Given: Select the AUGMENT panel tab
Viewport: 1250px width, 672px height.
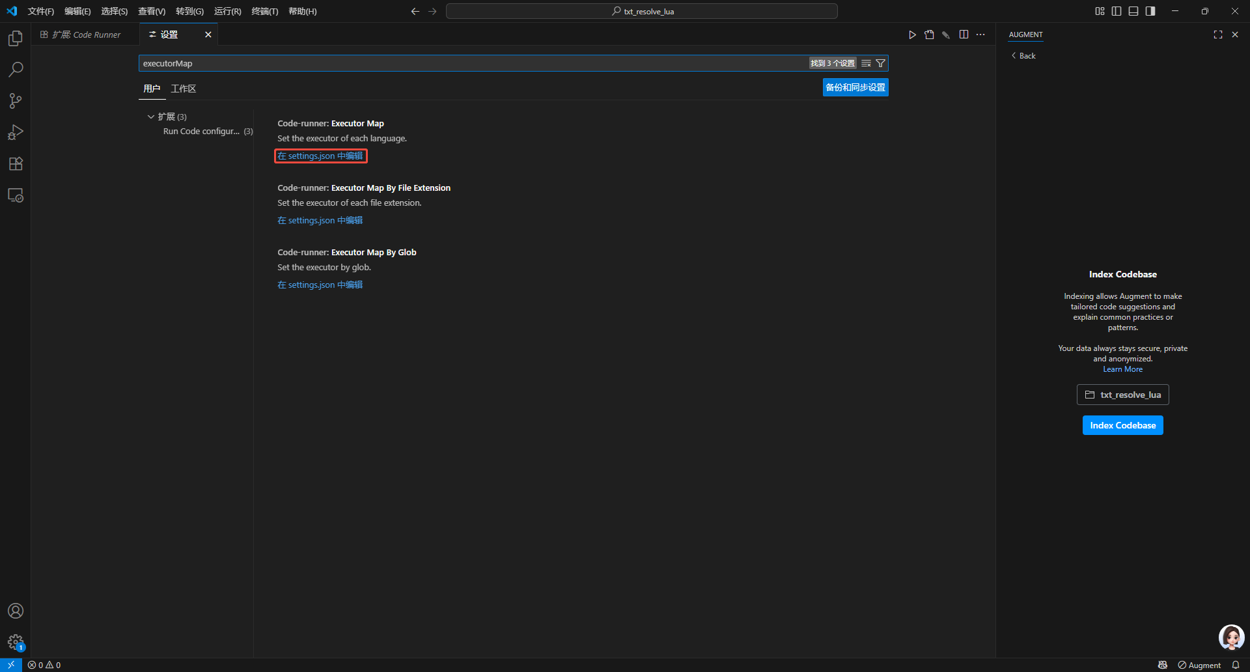Looking at the screenshot, I should point(1025,35).
